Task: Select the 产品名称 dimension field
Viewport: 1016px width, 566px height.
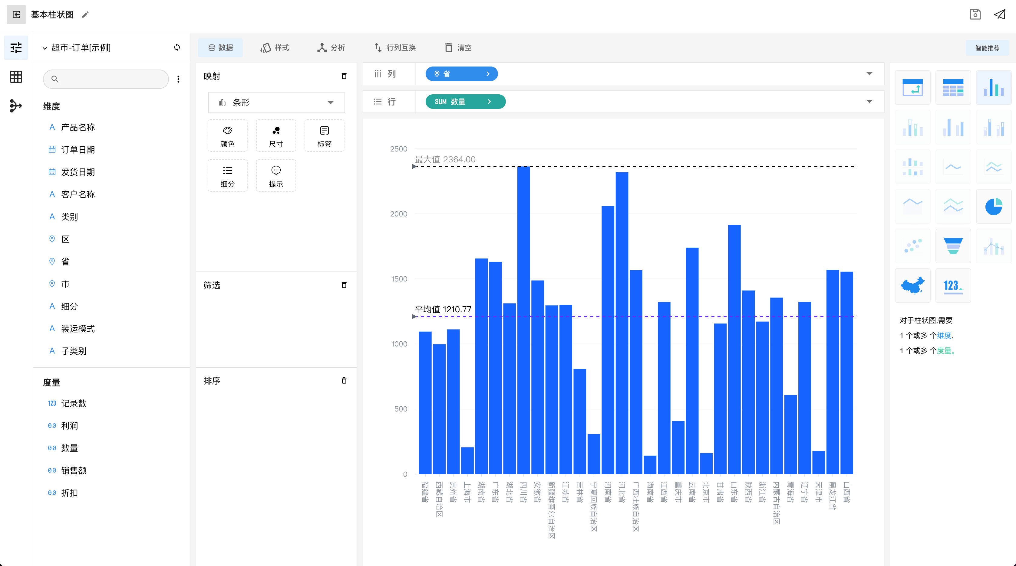Action: tap(78, 127)
